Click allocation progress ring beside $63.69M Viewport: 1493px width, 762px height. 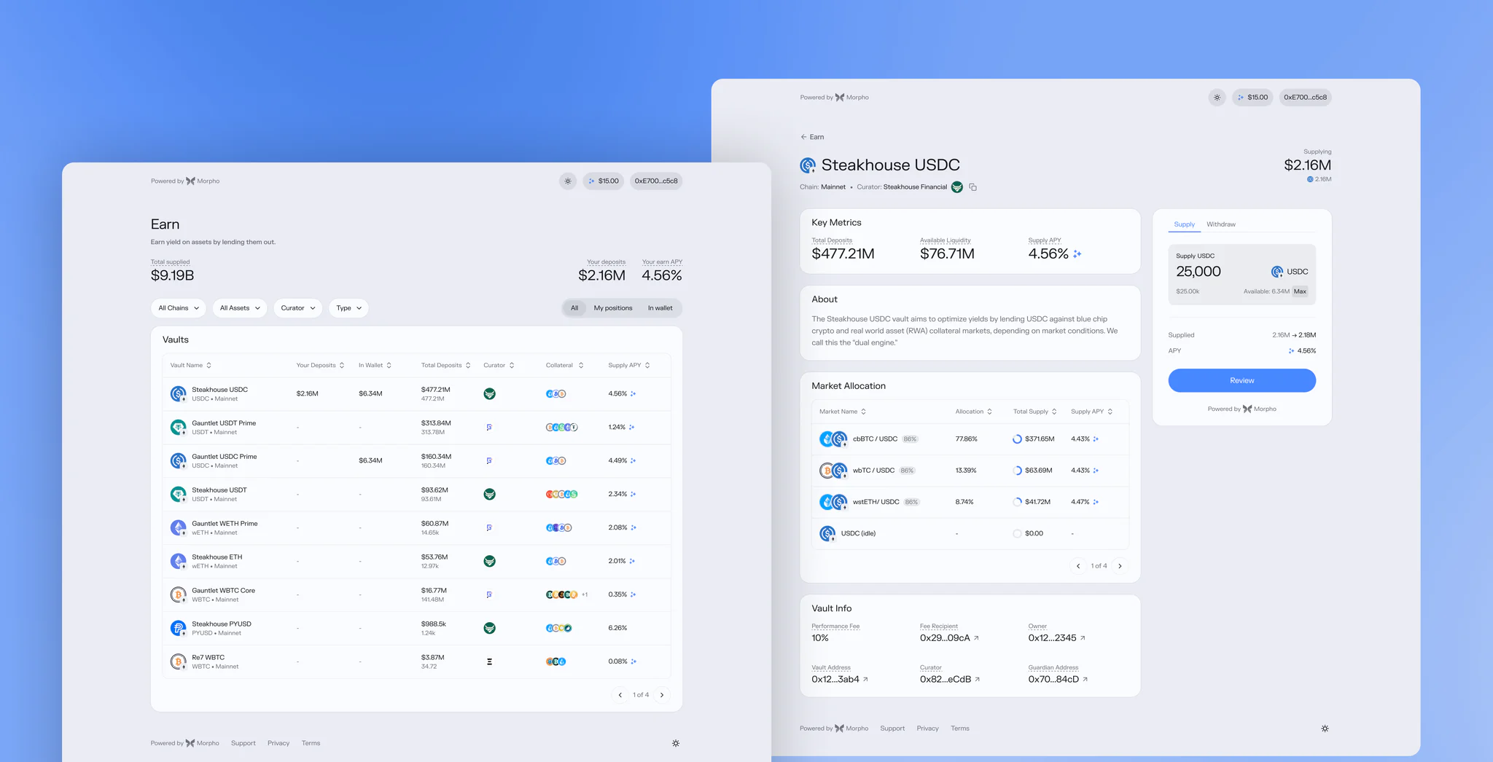(1017, 471)
